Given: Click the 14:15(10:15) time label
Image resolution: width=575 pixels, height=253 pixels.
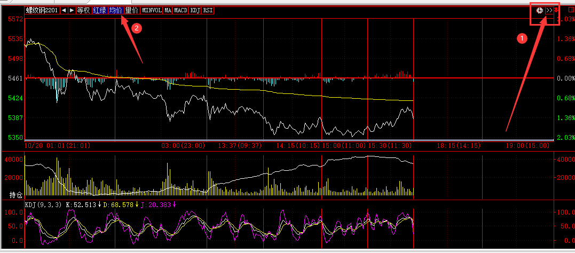Looking at the screenshot, I should click(x=298, y=146).
